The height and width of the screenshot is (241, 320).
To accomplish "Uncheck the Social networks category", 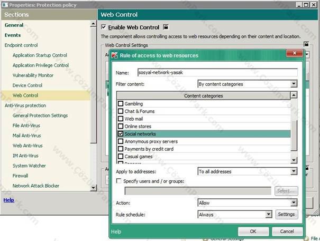I will pos(121,134).
